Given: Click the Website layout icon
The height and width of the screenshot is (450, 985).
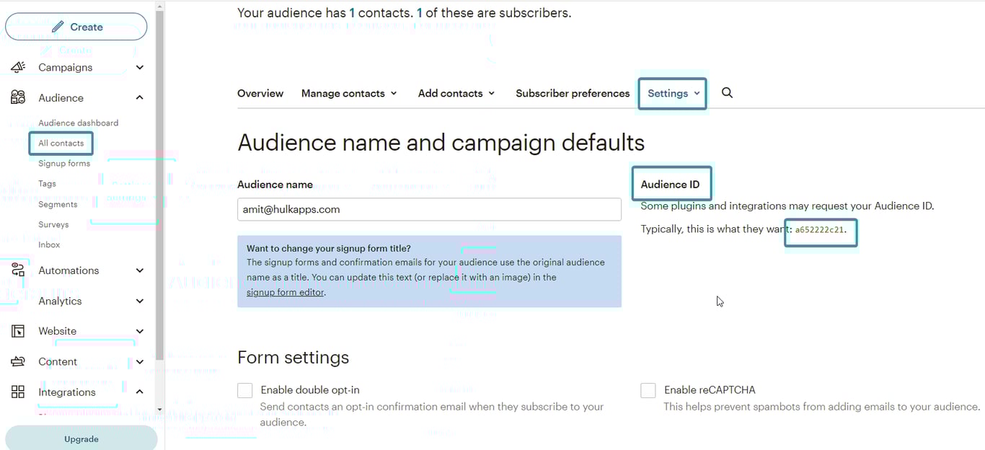Looking at the screenshot, I should coord(18,331).
